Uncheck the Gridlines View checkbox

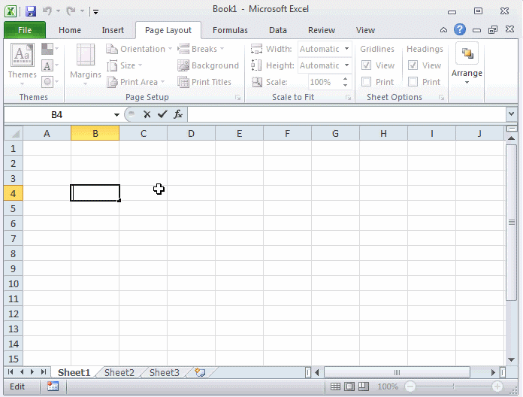[x=367, y=65]
